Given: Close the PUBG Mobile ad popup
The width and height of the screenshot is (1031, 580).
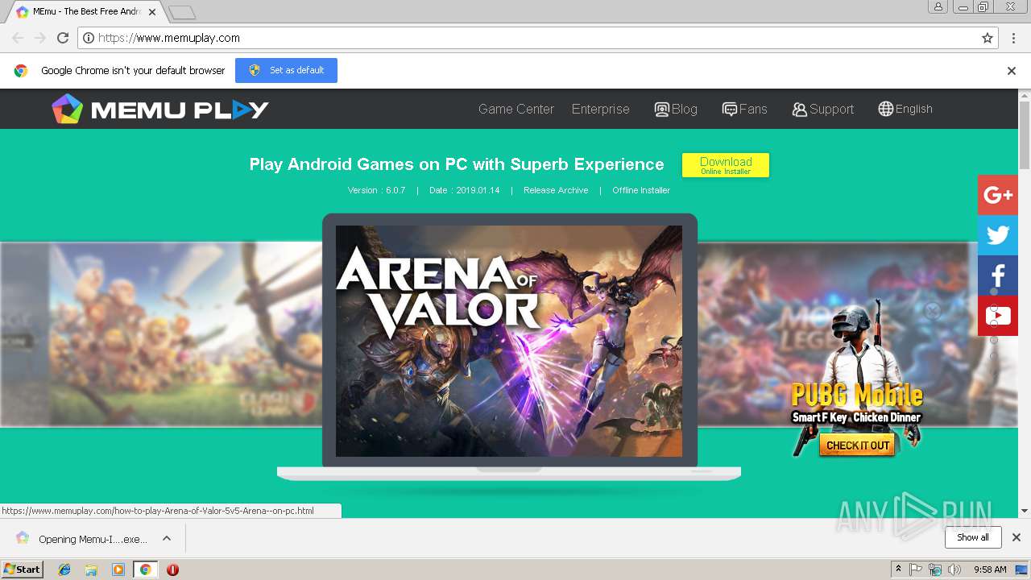Looking at the screenshot, I should 932,311.
